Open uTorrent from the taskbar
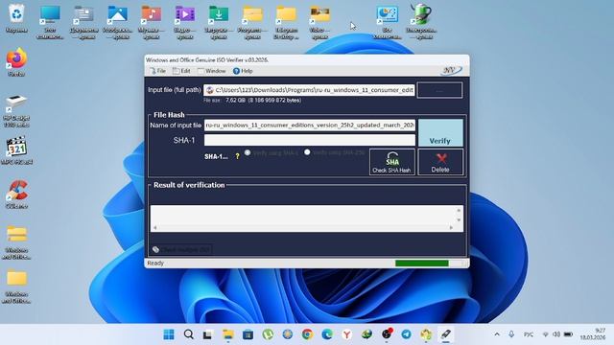 [268, 334]
